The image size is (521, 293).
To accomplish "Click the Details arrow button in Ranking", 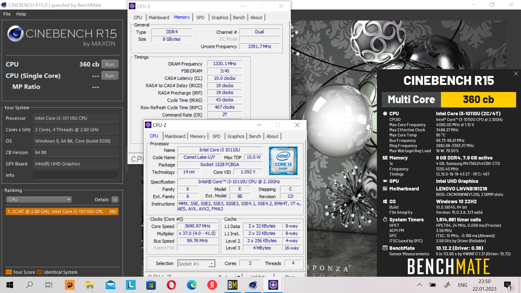I will point(115,200).
